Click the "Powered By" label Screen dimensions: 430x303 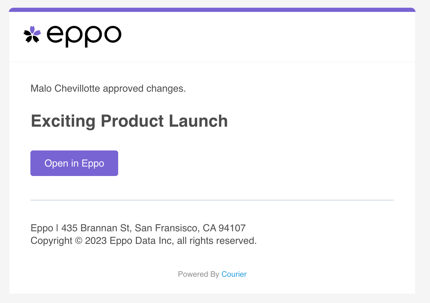tap(198, 274)
